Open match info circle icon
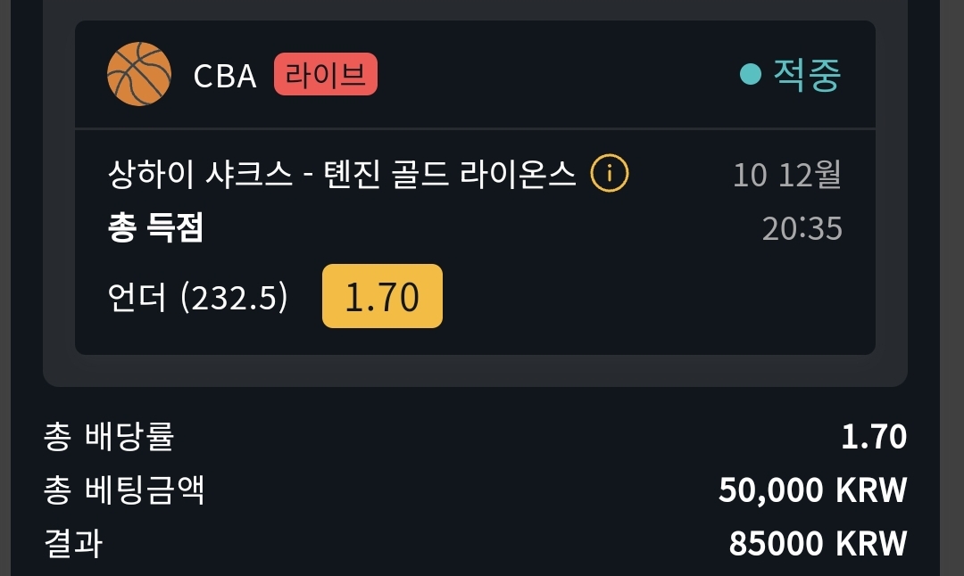 click(610, 173)
